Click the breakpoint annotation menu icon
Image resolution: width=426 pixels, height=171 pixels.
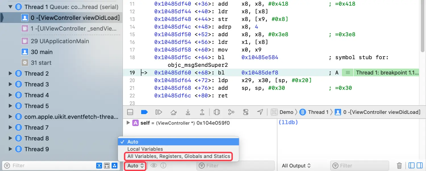tap(347, 73)
